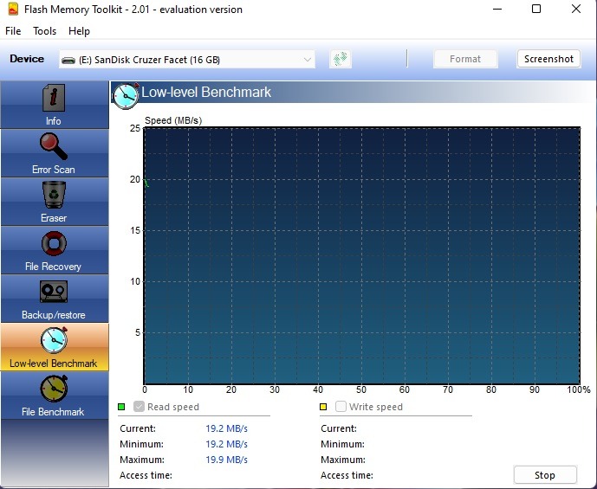Viewport: 597px width, 489px height.
Task: Open the File Benchmark stopwatch icon
Action: 54,389
